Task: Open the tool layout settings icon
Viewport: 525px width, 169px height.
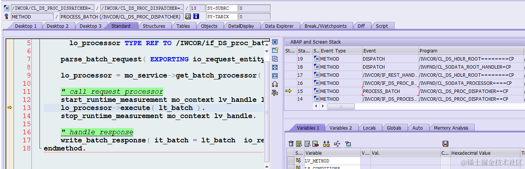Action: (275, 93)
